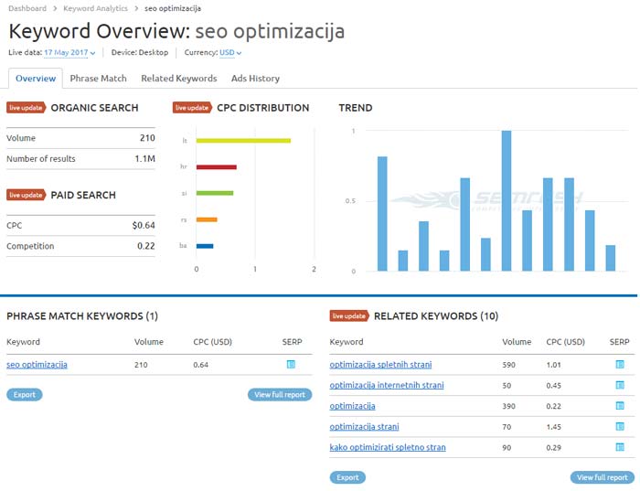Screen dimensions: 640x491
Task: Click Keyword header in Related Keywords table
Action: point(347,342)
